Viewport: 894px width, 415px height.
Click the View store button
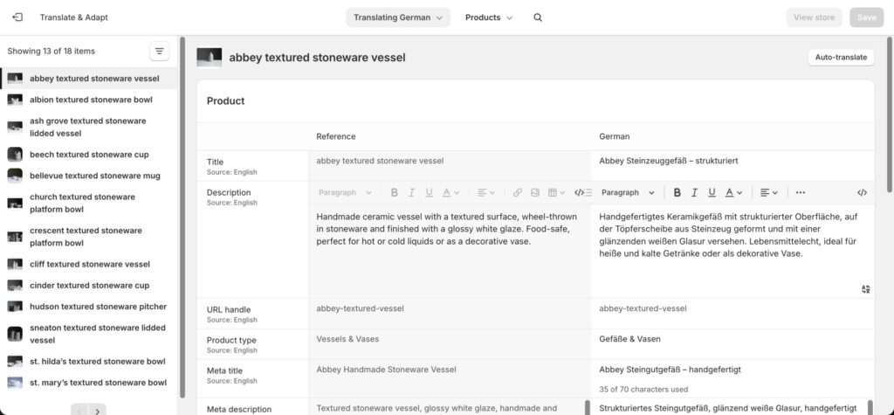pyautogui.click(x=814, y=17)
